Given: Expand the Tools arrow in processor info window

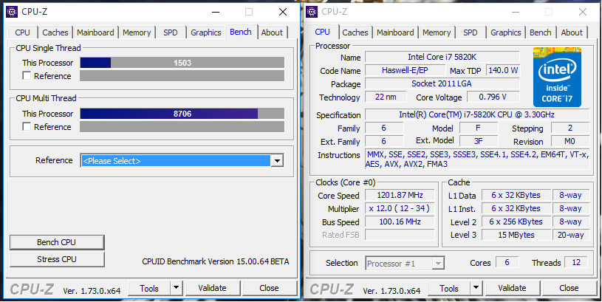Looking at the screenshot, I should [476, 288].
